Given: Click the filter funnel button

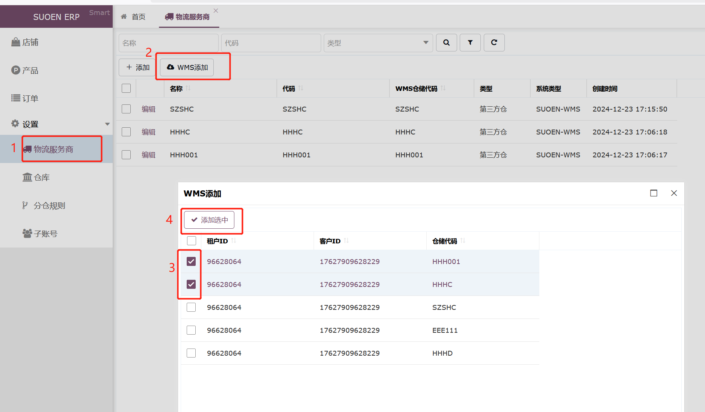Looking at the screenshot, I should click(x=470, y=42).
